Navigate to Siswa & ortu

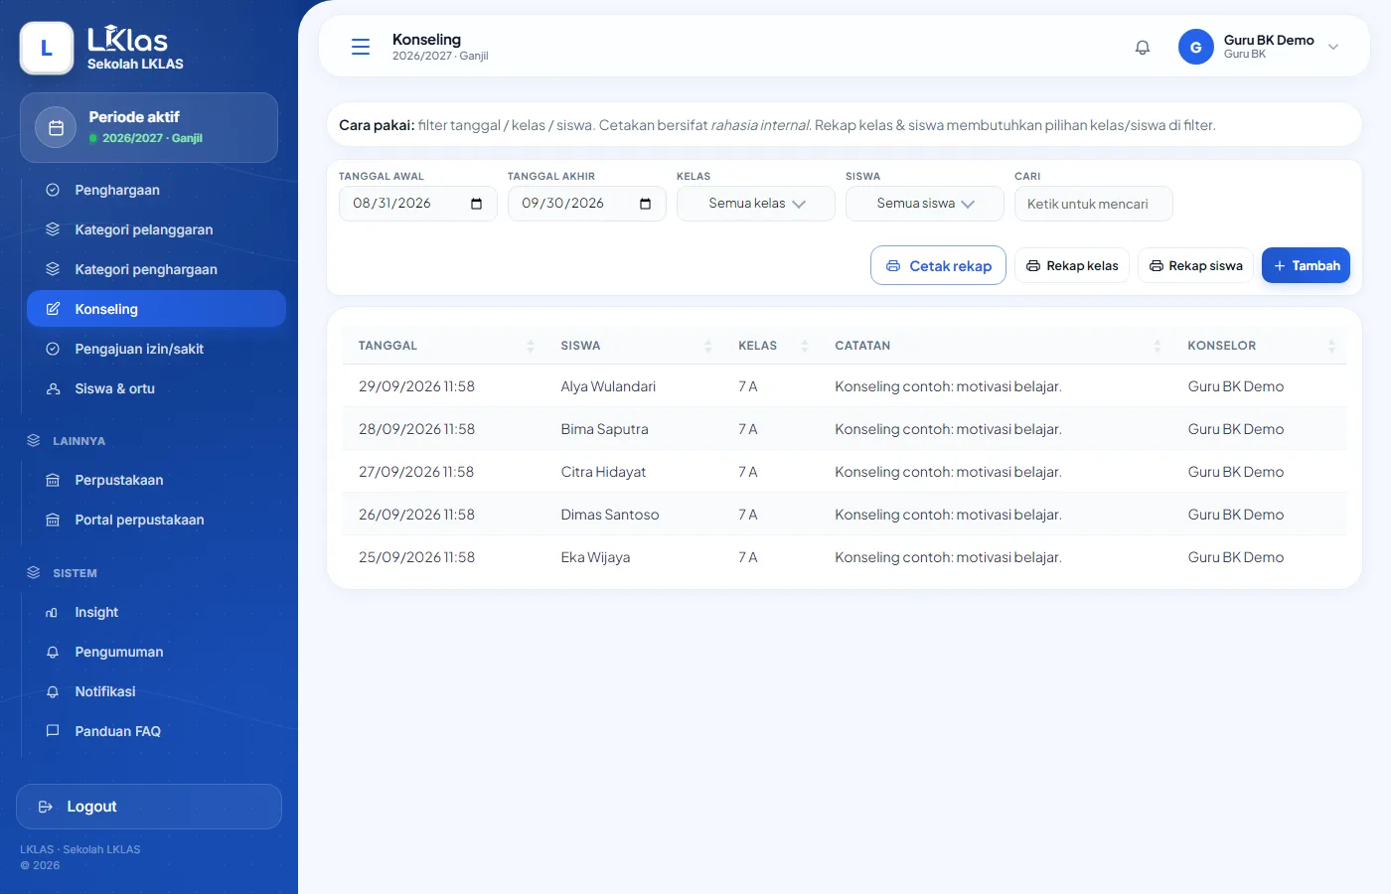(x=156, y=388)
